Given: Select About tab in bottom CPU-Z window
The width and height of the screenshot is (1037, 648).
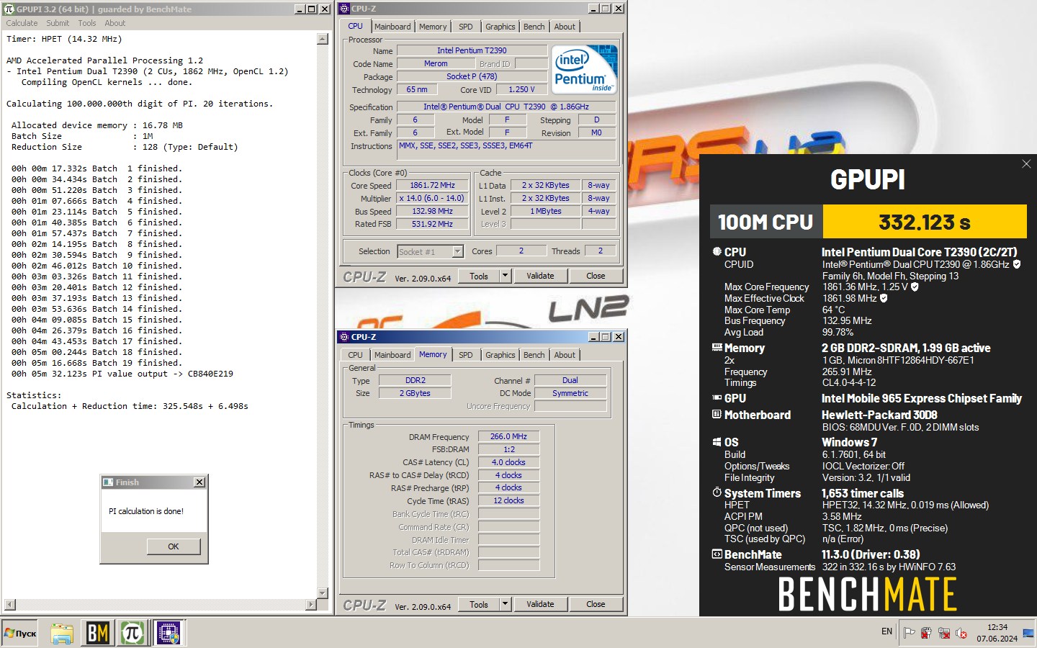Looking at the screenshot, I should tap(565, 355).
